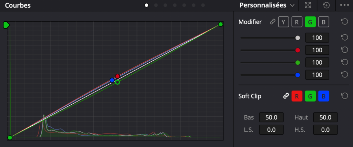Enable the Y luminance channel button
Viewport: 353px width, 147px height.
pos(283,22)
